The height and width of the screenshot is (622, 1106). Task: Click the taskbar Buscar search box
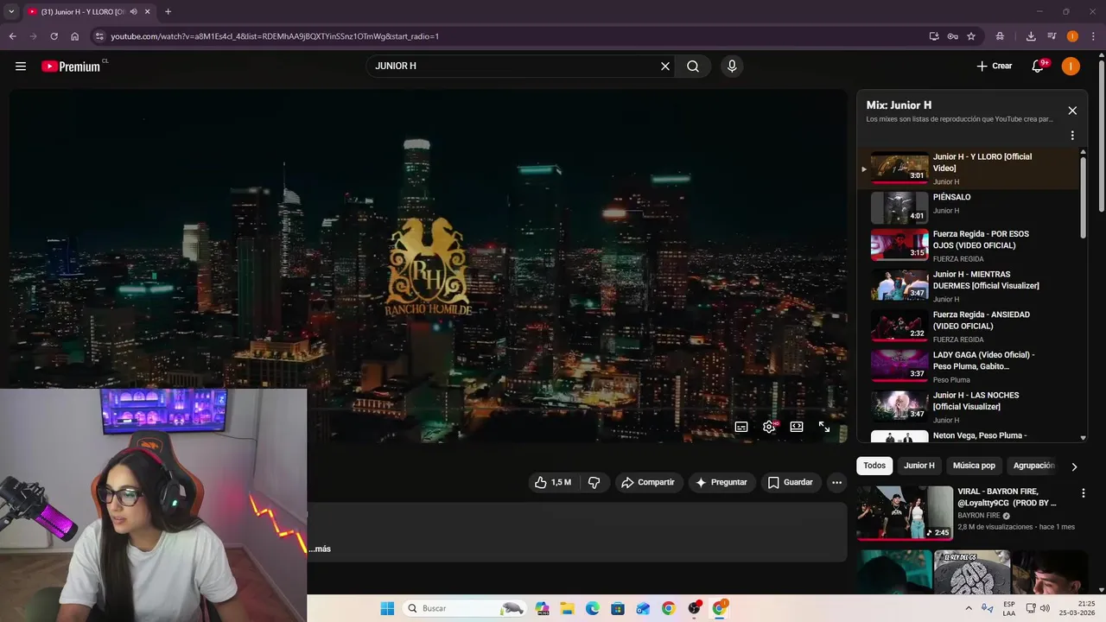[465, 608]
